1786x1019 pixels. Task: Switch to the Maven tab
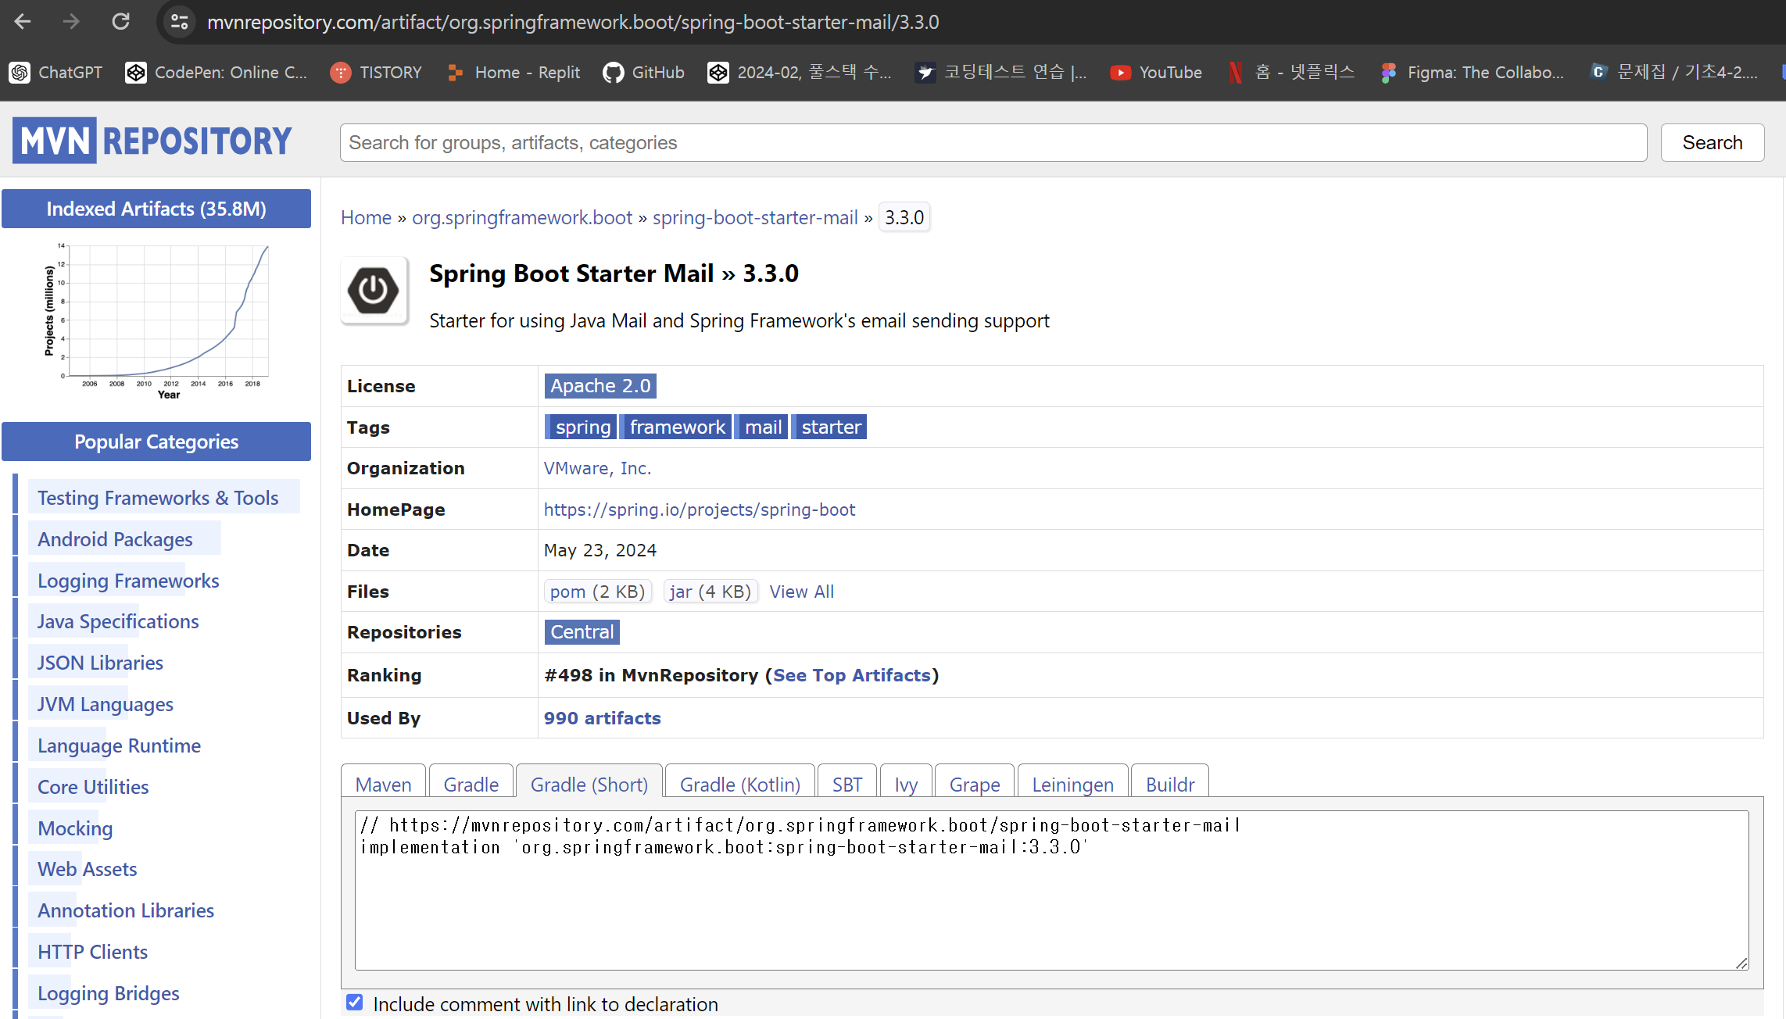click(383, 784)
